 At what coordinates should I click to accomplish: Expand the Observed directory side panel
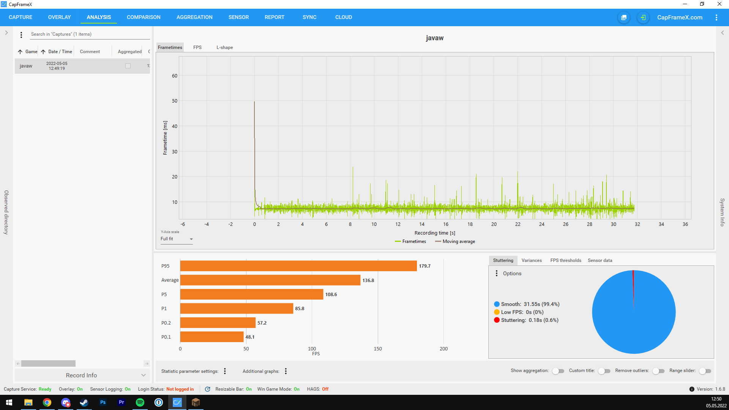tap(6, 33)
